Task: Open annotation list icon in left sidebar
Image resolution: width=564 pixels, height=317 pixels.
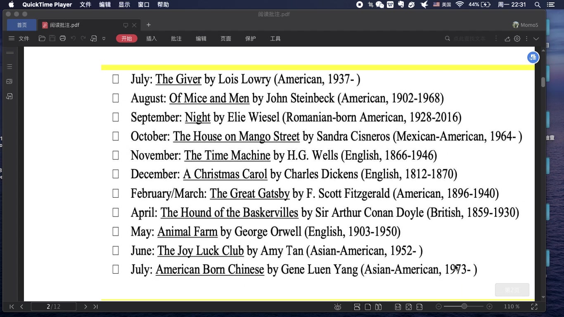Action: click(x=9, y=96)
